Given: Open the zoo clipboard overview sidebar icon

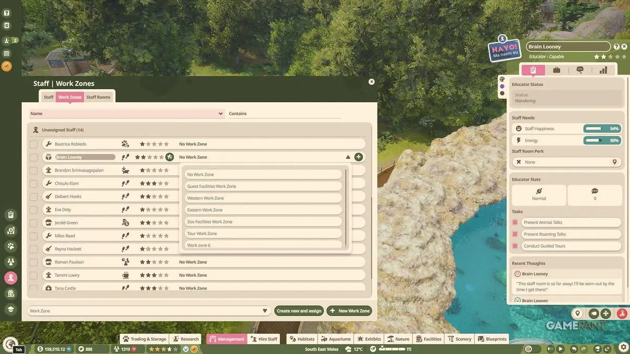Looking at the screenshot, I should click(x=10, y=214).
